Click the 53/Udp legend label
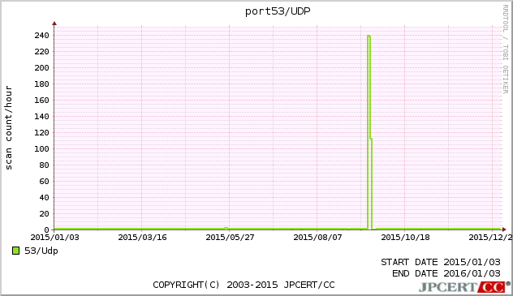The image size is (513, 296). [x=41, y=251]
